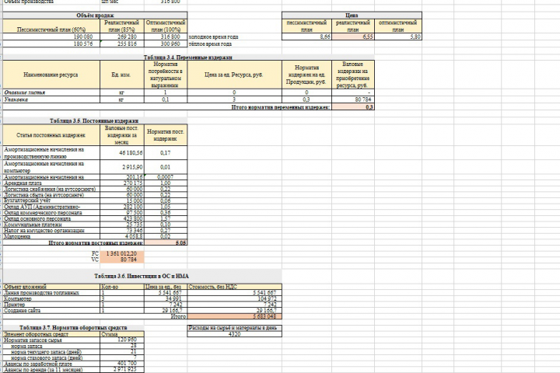Click header "Статья постоянных издержек"

click(51, 135)
